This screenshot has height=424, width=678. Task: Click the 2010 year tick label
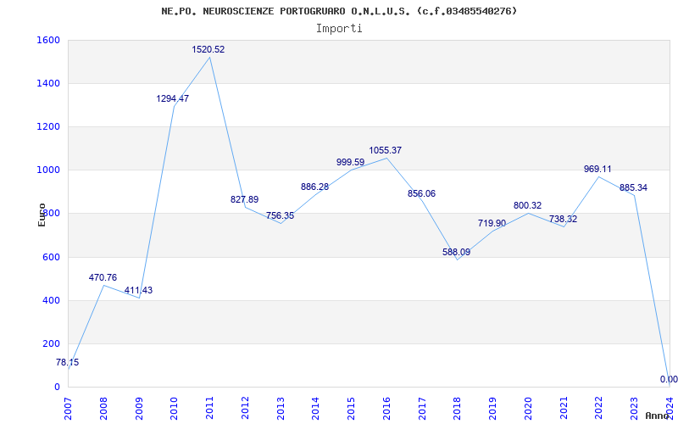(175, 409)
